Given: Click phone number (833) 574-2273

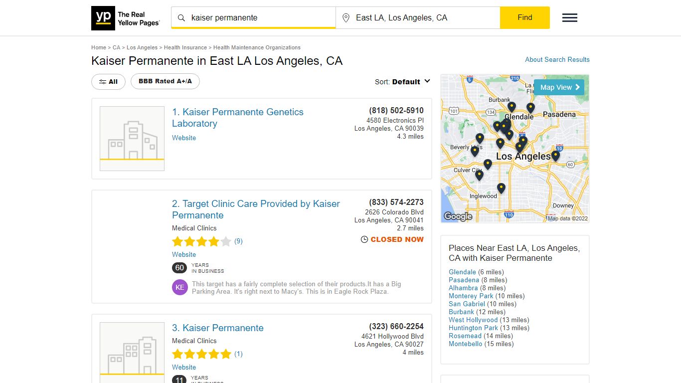Looking at the screenshot, I should [396, 202].
